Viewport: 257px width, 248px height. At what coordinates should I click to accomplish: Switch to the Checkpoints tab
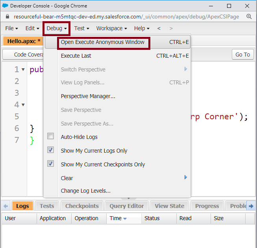82,206
